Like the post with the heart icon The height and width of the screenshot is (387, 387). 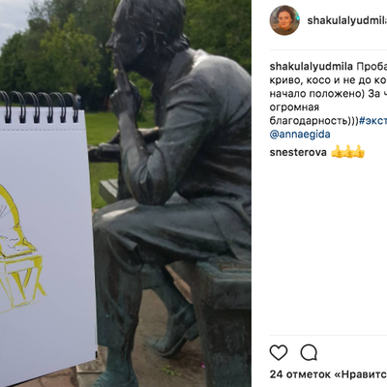pos(279,352)
